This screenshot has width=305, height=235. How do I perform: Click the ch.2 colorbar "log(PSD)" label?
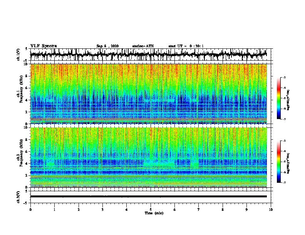click(x=288, y=163)
